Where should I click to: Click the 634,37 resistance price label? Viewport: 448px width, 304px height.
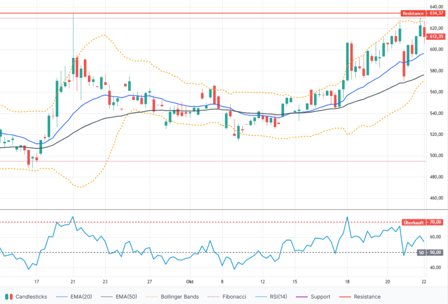436,13
